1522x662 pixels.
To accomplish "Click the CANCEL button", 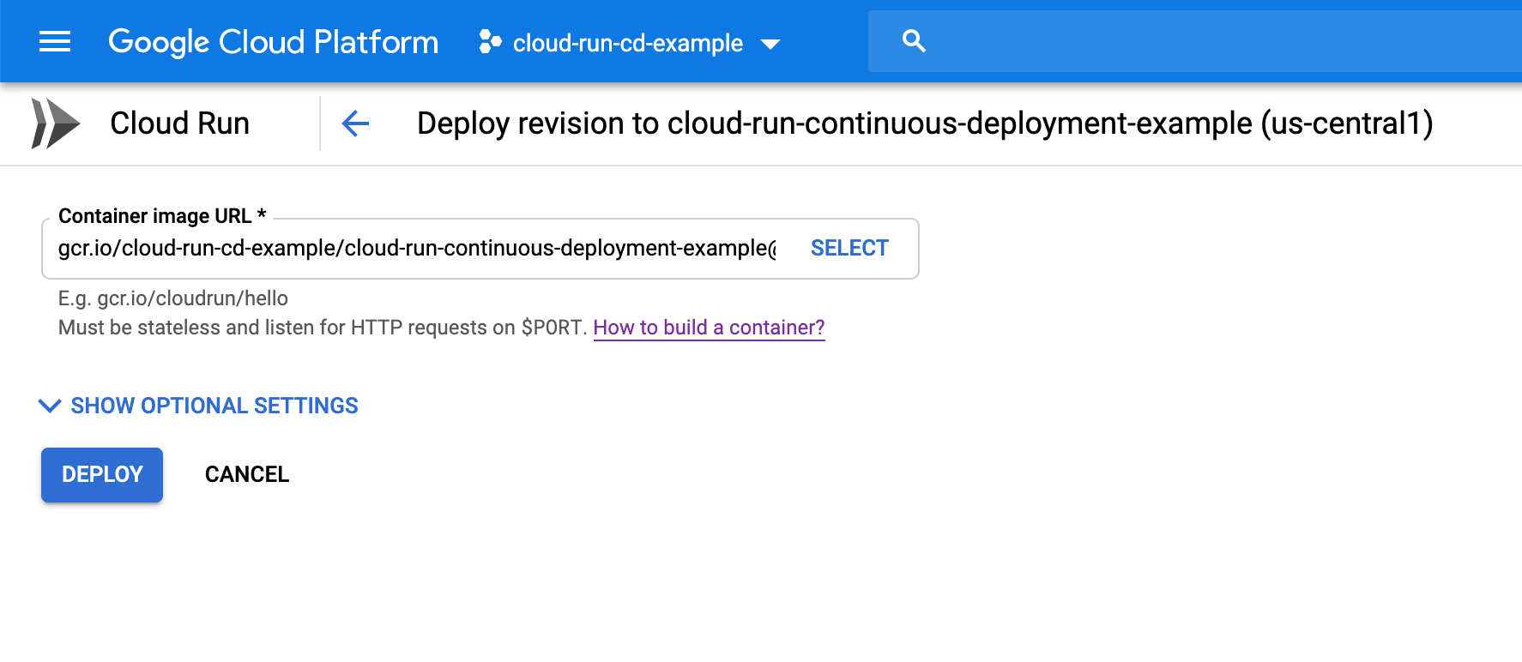I will click(247, 474).
